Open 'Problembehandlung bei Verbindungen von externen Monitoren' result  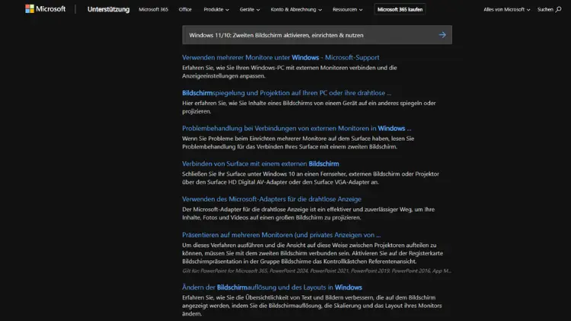coord(296,128)
